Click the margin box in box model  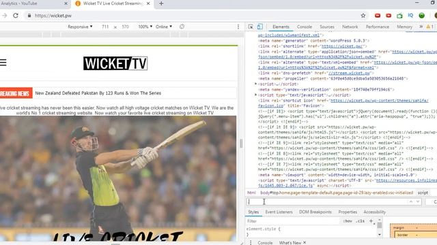click(x=399, y=227)
